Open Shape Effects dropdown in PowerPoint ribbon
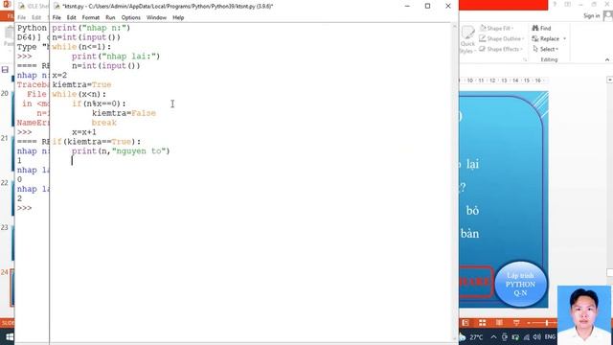Viewport: 613px width, 345px height. point(501,49)
